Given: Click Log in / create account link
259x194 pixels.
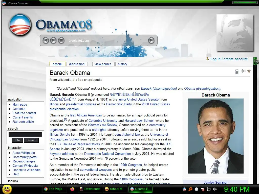Looking at the screenshot, I should (229, 59).
